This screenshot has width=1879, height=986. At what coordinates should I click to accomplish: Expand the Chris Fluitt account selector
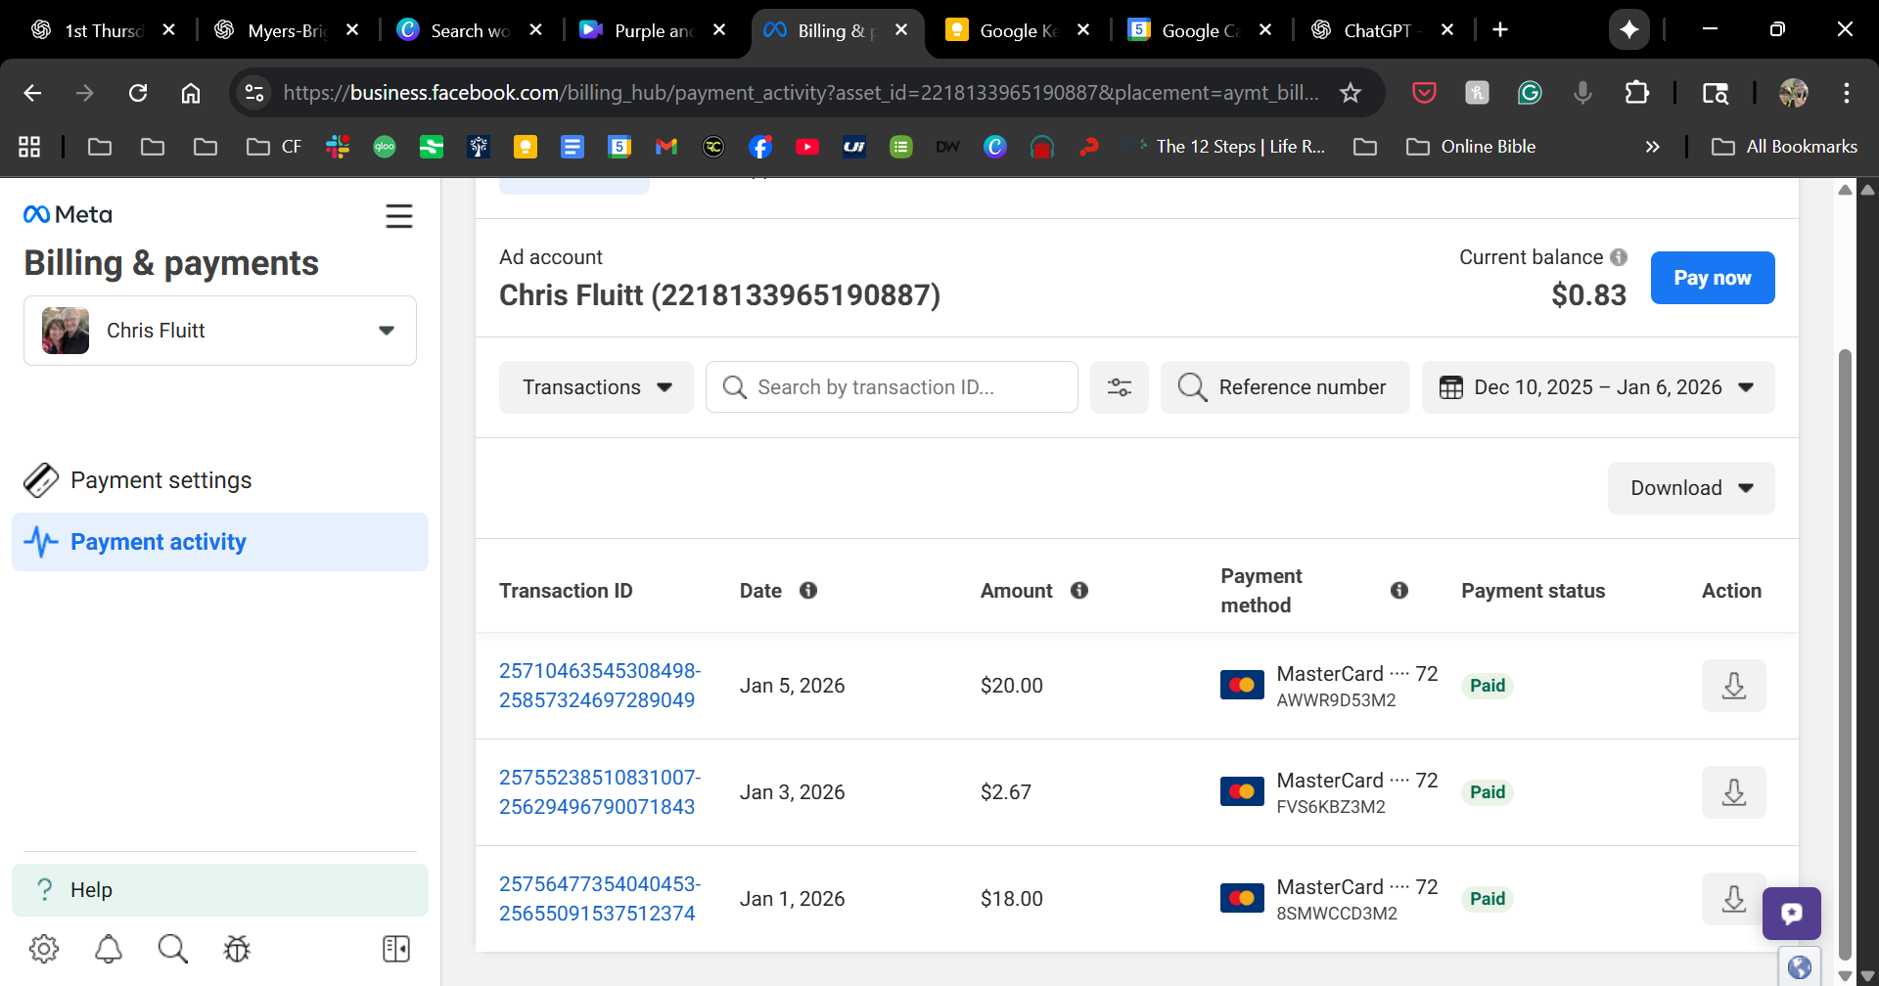220,331
